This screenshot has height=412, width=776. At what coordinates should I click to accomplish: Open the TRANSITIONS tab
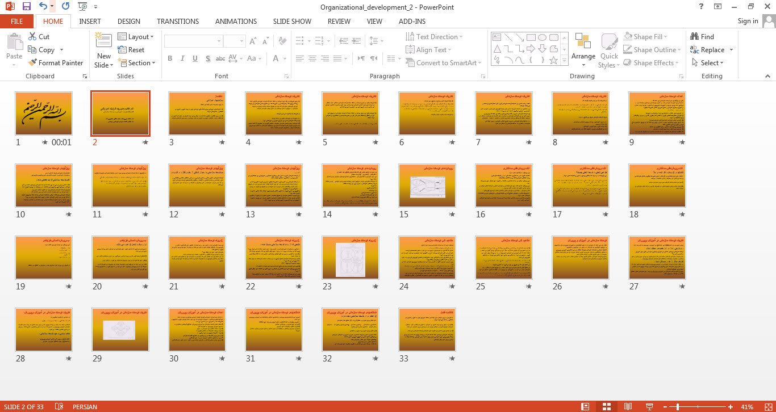[178, 21]
